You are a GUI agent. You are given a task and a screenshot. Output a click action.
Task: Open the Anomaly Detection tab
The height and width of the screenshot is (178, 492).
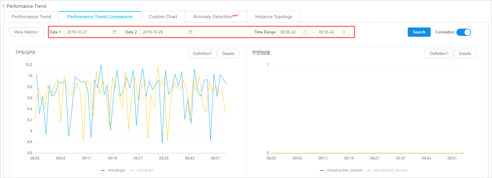point(216,17)
